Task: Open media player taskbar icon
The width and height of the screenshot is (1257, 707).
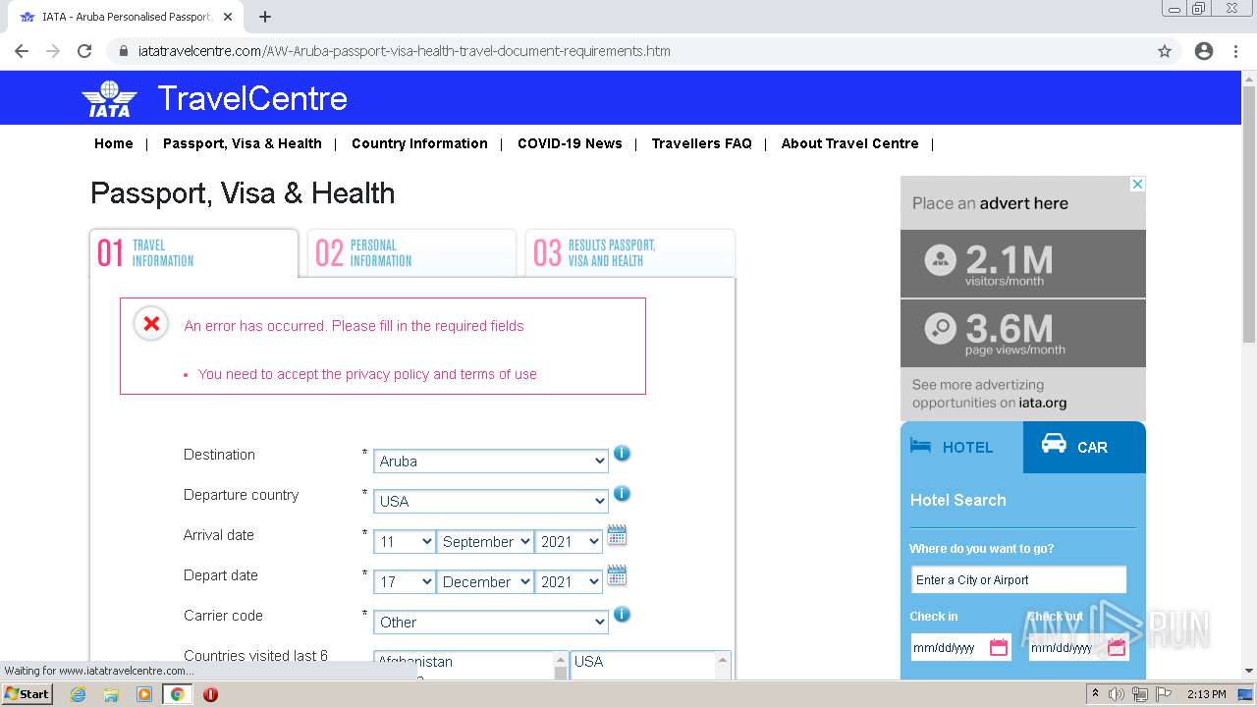Action: tap(144, 694)
